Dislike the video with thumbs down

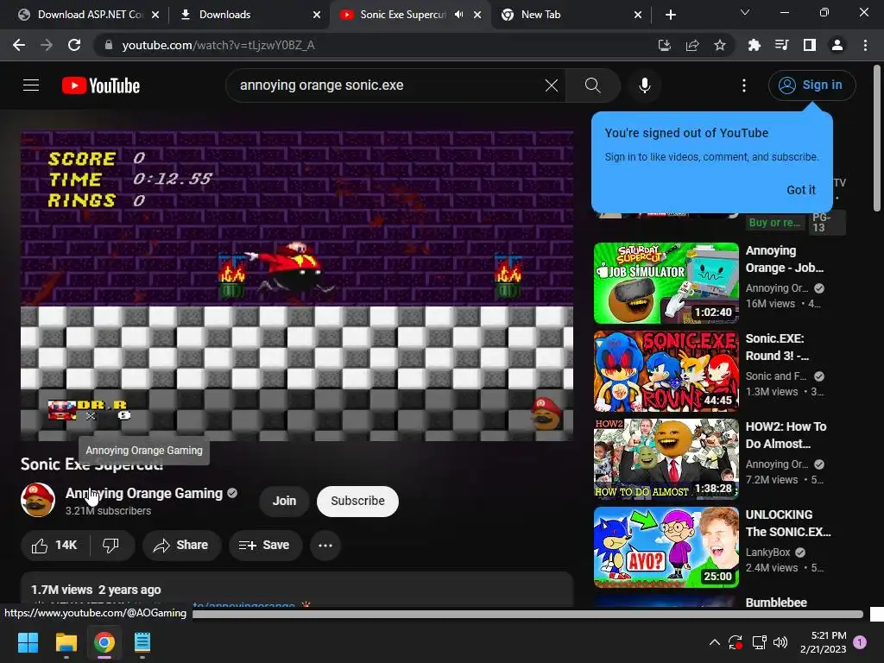point(111,546)
